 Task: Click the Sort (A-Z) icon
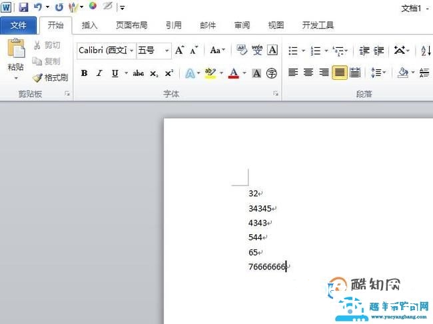(426, 51)
